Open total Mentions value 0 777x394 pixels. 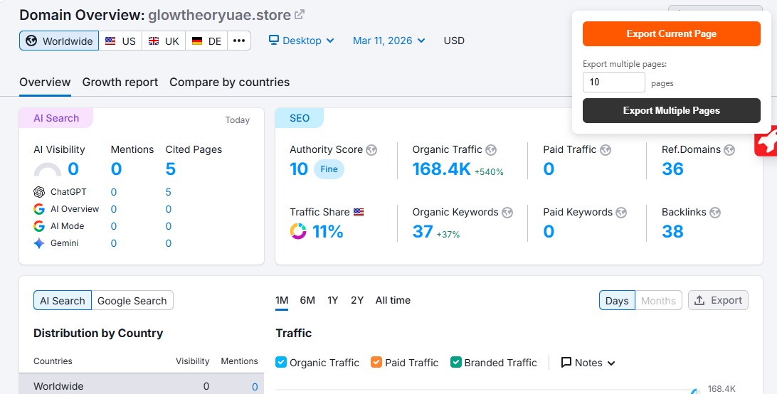point(117,169)
